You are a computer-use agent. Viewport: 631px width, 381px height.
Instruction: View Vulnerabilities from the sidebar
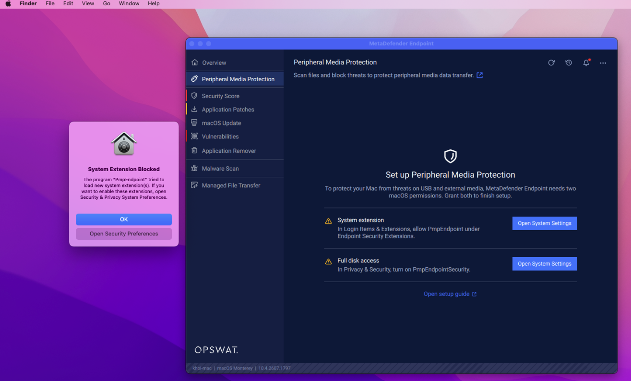tap(235, 136)
